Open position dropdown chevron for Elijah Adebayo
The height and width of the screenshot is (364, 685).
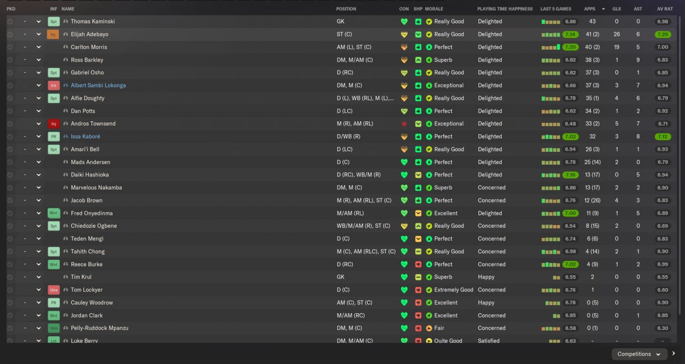tap(39, 34)
